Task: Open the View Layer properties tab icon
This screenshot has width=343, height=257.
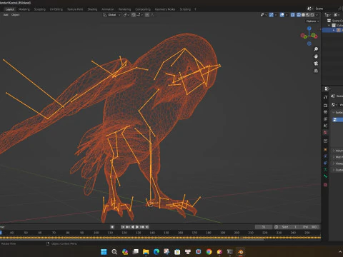Action: [325, 119]
